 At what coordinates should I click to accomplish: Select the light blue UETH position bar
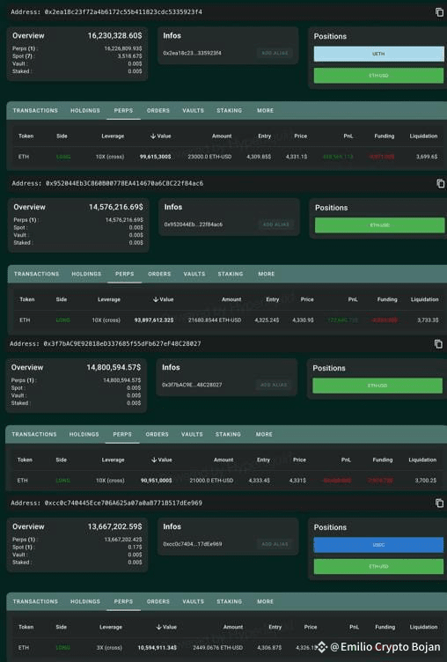[x=378, y=54]
